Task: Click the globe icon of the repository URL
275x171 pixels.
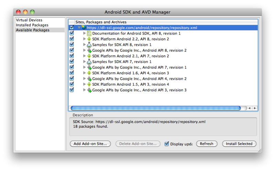Action: (84, 28)
